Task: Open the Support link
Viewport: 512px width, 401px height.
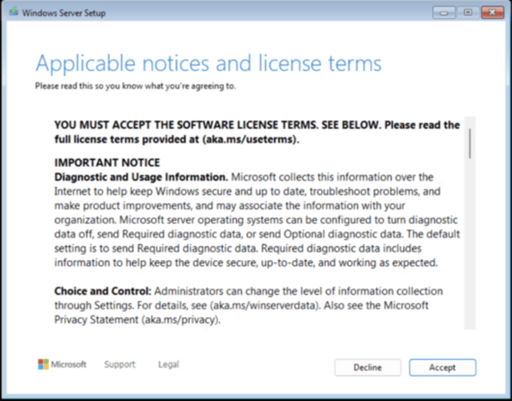Action: pyautogui.click(x=119, y=364)
